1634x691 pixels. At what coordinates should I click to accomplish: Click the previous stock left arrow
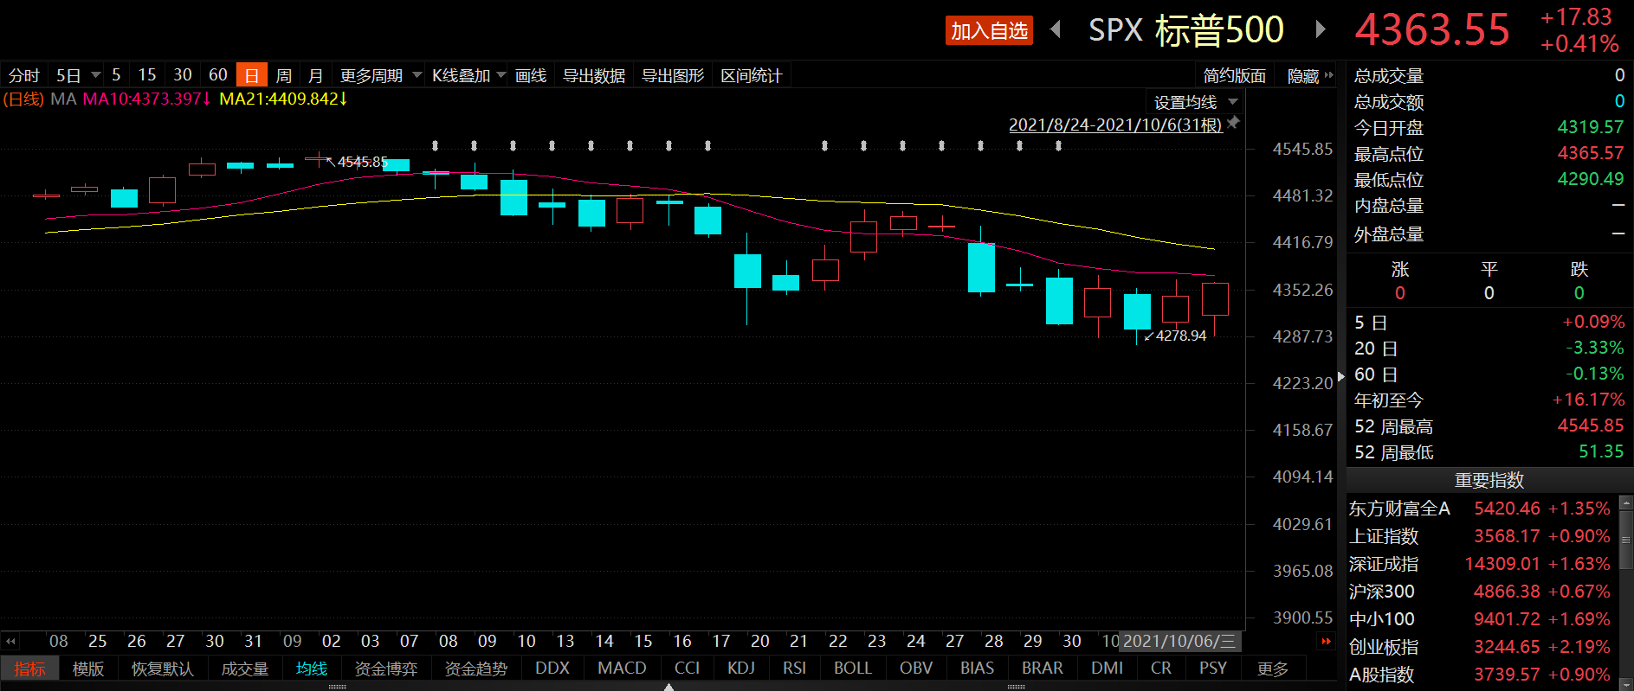pos(1056,29)
